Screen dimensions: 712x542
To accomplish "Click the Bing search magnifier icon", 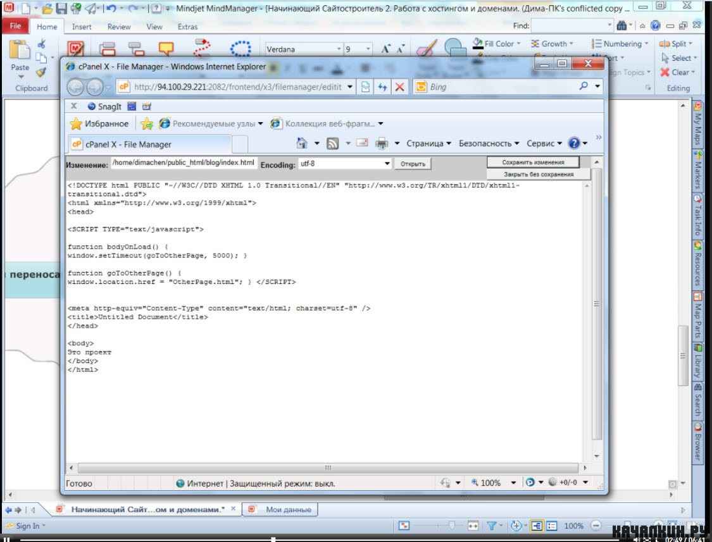I will 584,86.
